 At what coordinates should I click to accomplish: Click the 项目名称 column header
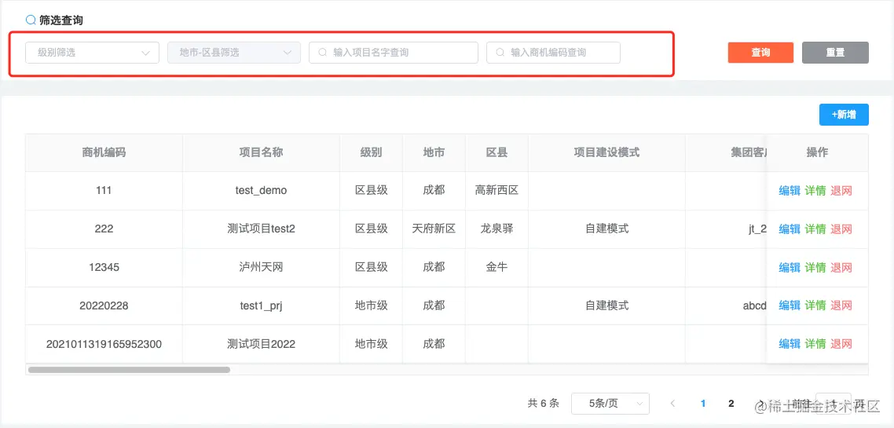tap(261, 152)
